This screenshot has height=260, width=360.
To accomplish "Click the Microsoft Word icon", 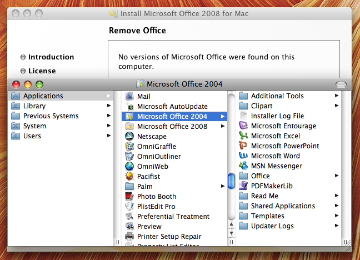I will [x=243, y=156].
